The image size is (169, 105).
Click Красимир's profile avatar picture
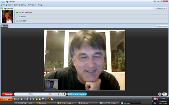click(7, 17)
